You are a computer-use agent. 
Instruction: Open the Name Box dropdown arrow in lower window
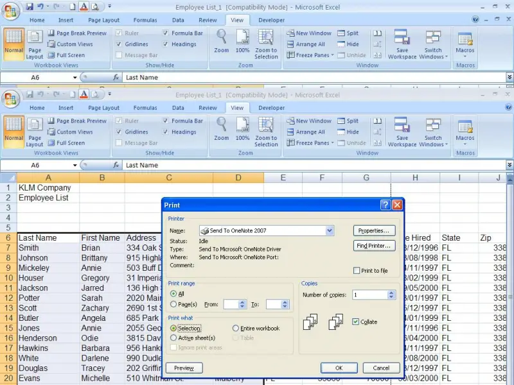75,165
